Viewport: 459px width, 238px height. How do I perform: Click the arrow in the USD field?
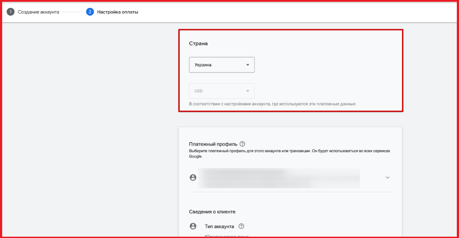click(x=247, y=91)
